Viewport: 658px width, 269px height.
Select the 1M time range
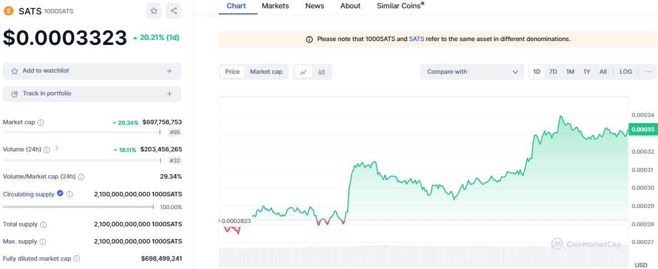tap(570, 72)
